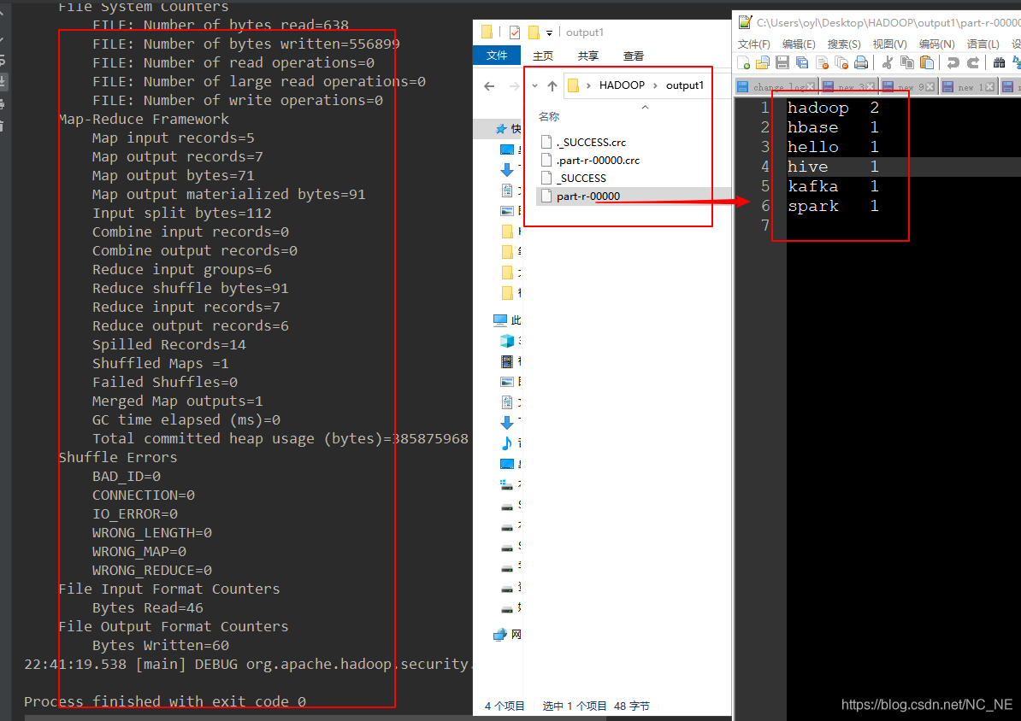Select the 3D Objects cube icon in sidebar
The width and height of the screenshot is (1021, 721).
click(x=506, y=340)
